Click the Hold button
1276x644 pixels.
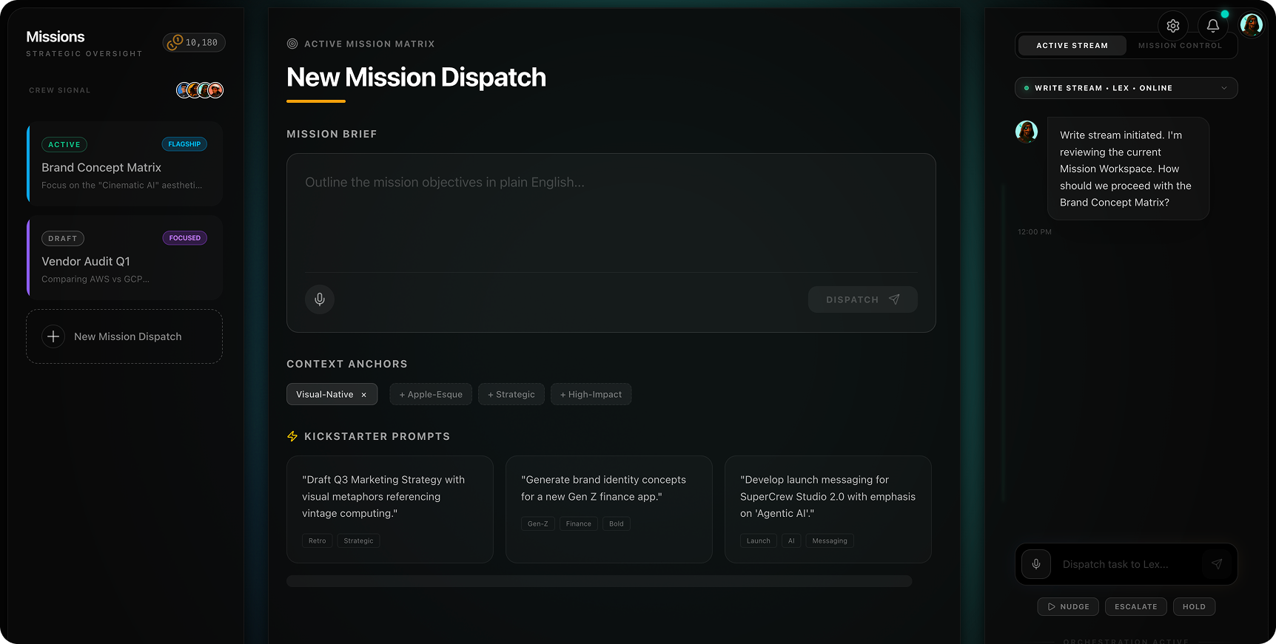point(1194,607)
